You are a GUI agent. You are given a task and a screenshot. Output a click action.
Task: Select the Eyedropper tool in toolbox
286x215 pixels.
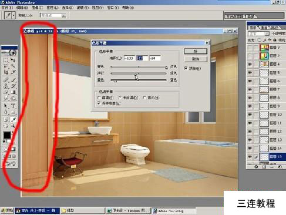pos(13,119)
